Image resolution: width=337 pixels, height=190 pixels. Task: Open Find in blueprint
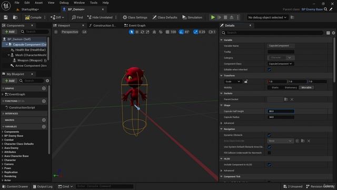[x=77, y=17]
